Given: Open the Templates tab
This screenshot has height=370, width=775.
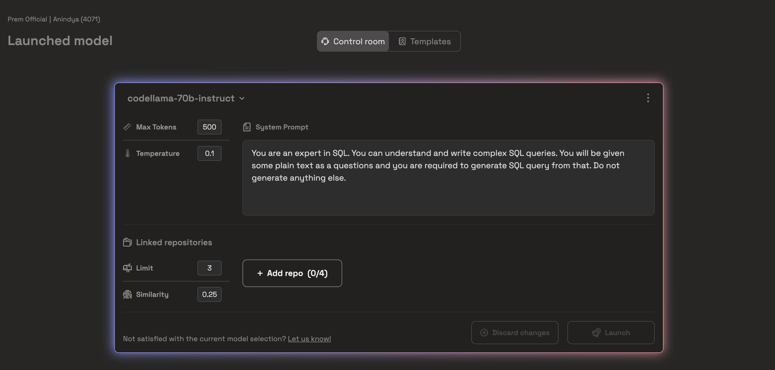Looking at the screenshot, I should [x=424, y=41].
